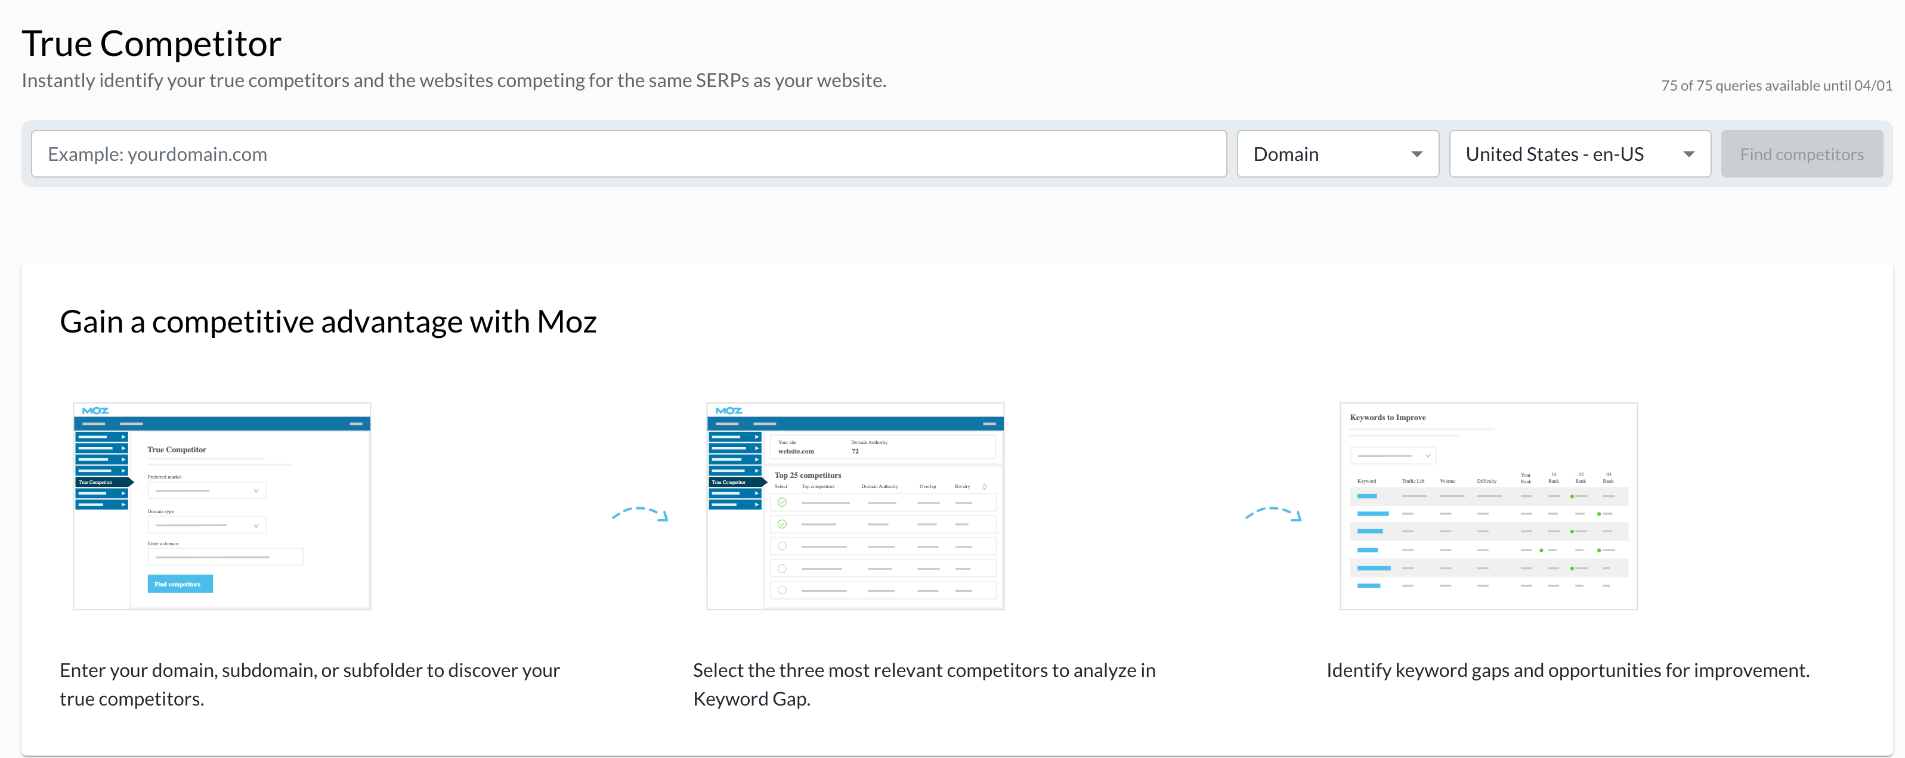Open the Domain type dropdown
The height and width of the screenshot is (758, 1905).
click(207, 525)
